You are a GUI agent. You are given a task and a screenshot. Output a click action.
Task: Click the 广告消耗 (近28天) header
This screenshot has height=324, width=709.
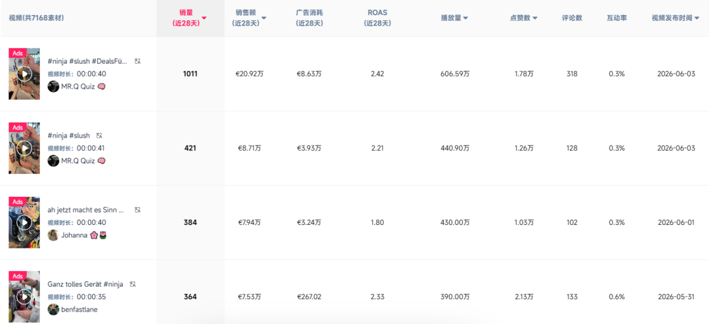tap(309, 18)
